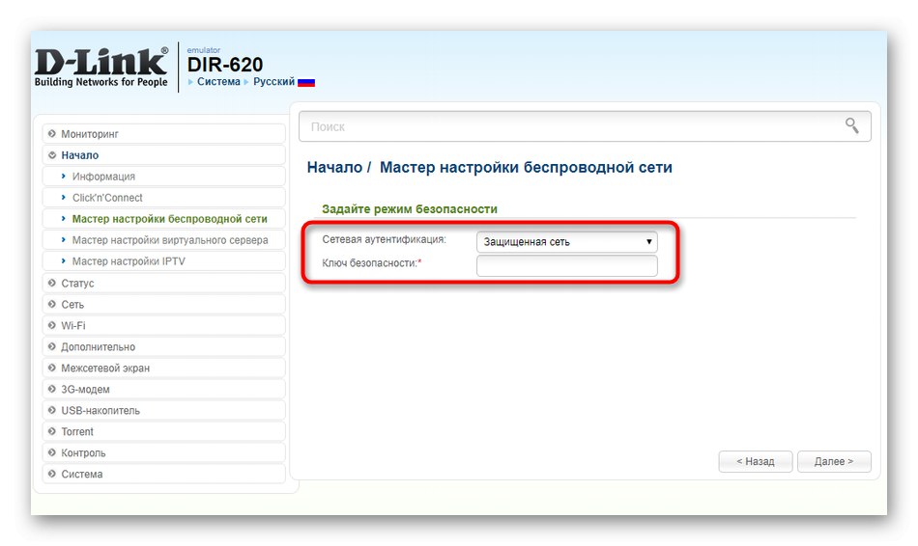Image resolution: width=918 pixels, height=546 pixels.
Task: Expand the Мониторинг section arrow
Action: pyautogui.click(x=52, y=134)
